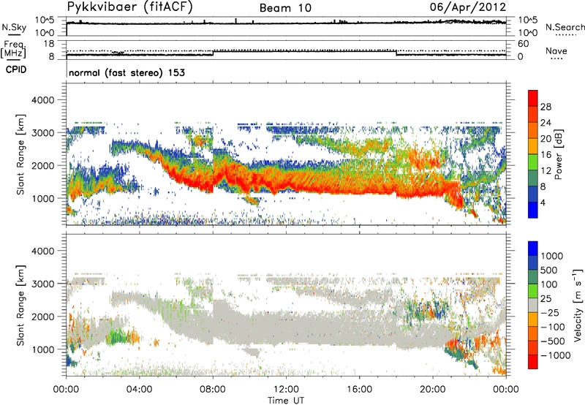
Task: Click the -500 value on Velocity colorbar
Action: (552, 341)
